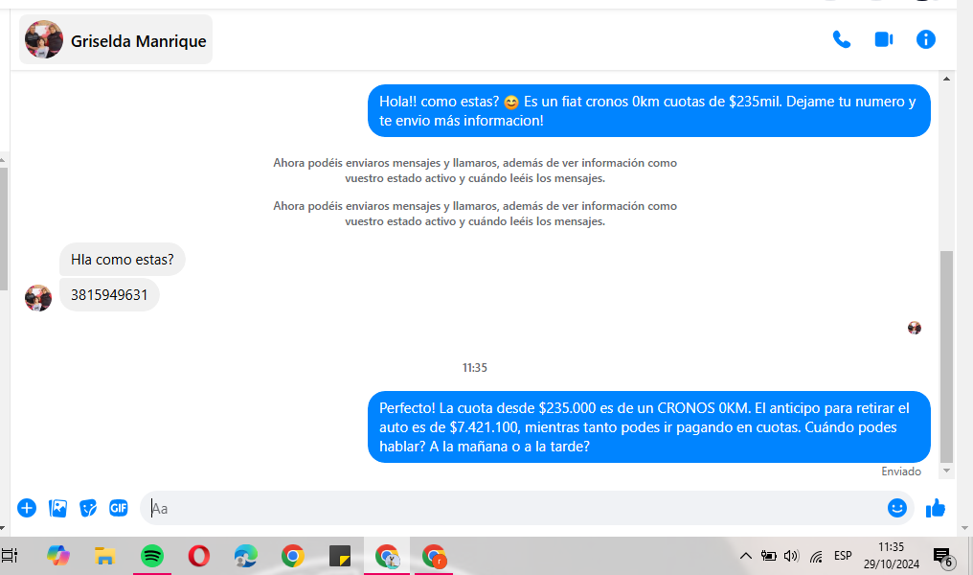Image resolution: width=973 pixels, height=575 pixels.
Task: Open Opera browser from taskbar
Action: tap(199, 556)
